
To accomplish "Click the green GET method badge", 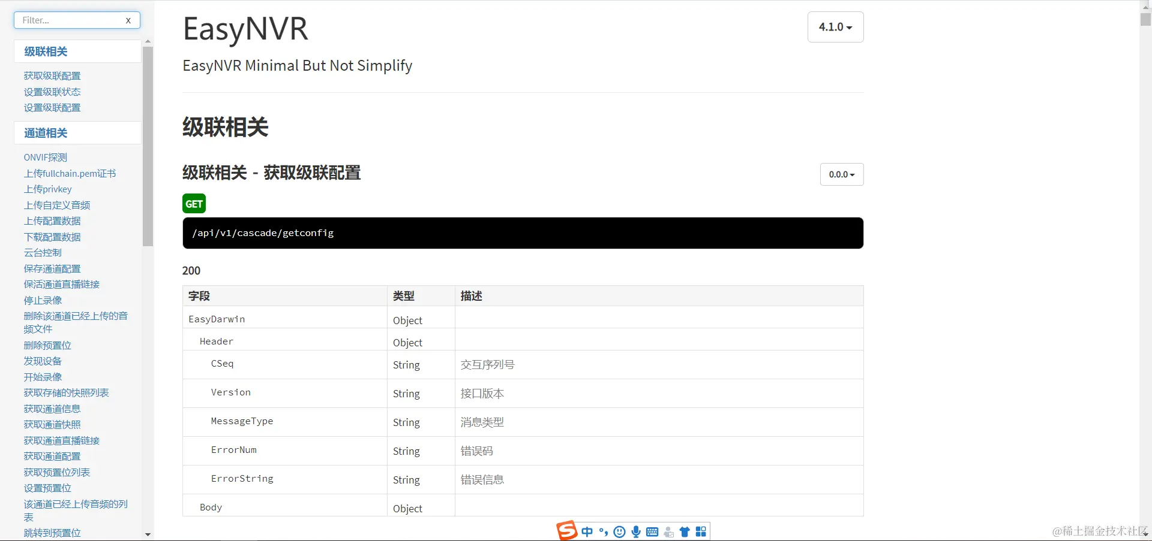I will tap(194, 204).
